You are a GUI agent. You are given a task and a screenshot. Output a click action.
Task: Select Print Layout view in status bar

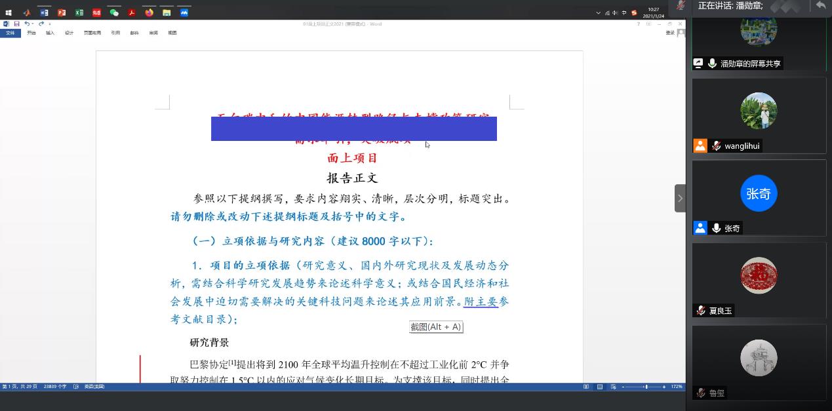tap(599, 387)
